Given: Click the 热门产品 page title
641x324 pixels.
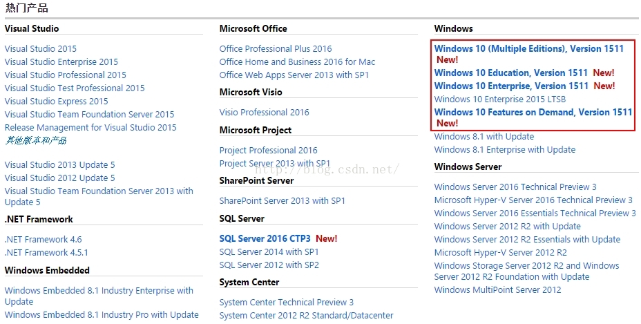Looking at the screenshot, I should click(26, 8).
